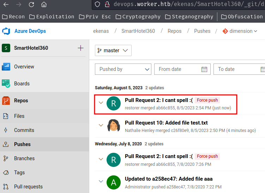
Task: Click Force push badge on 8/5/2023 push
Action: 207,100
